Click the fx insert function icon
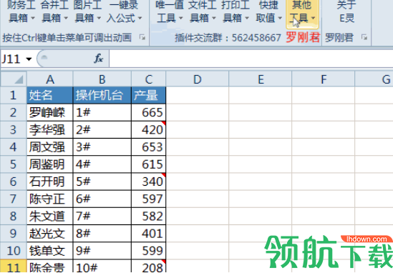393x273 pixels. coord(99,59)
